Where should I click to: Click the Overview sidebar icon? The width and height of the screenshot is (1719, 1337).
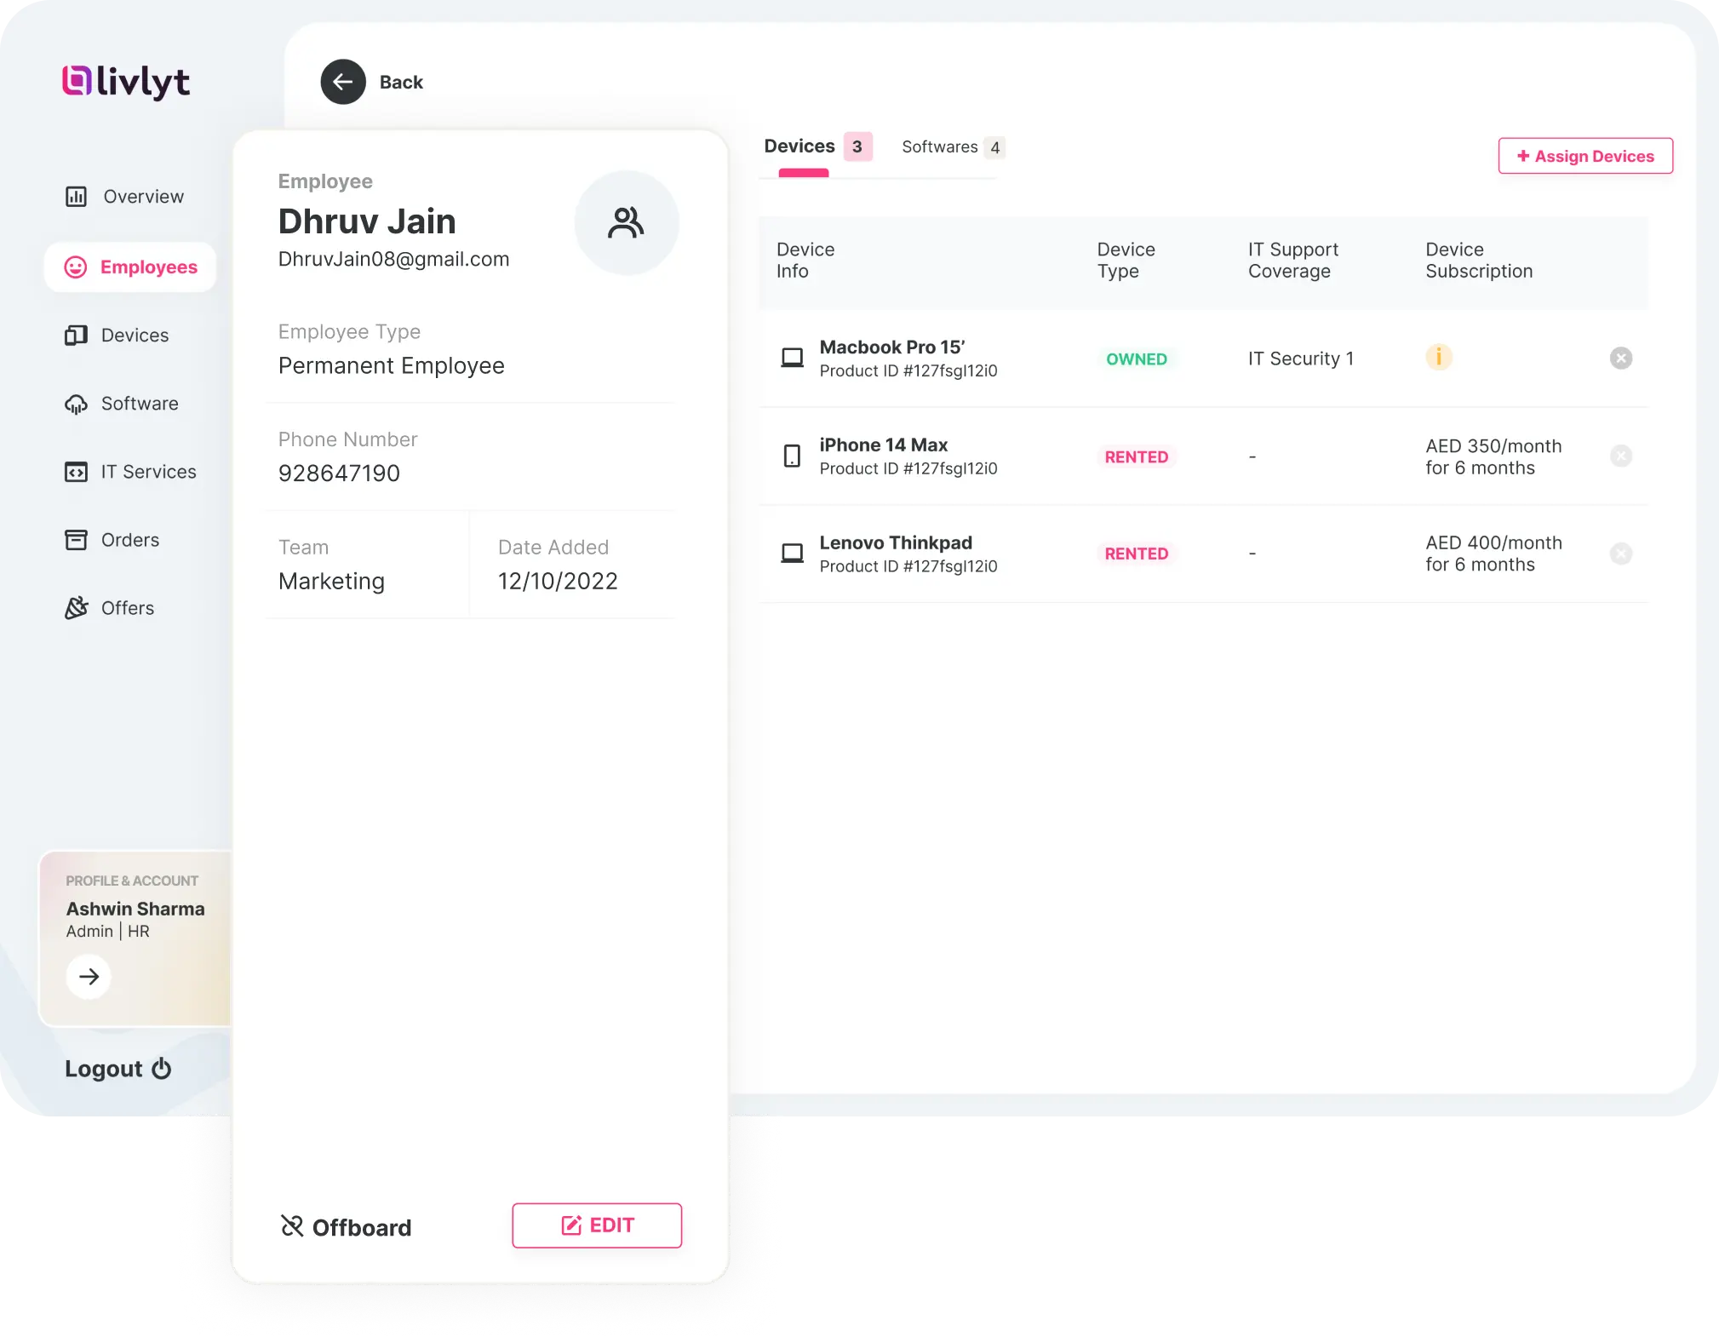[x=77, y=195]
